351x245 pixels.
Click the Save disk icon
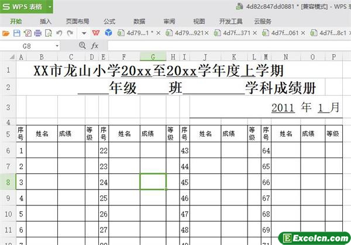click(x=17, y=33)
